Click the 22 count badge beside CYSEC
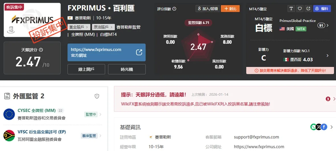336x151 pixels. click(x=60, y=111)
